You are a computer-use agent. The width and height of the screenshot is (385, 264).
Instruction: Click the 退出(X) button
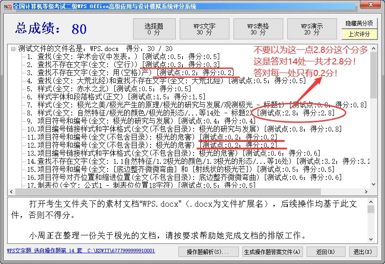(x=363, y=252)
